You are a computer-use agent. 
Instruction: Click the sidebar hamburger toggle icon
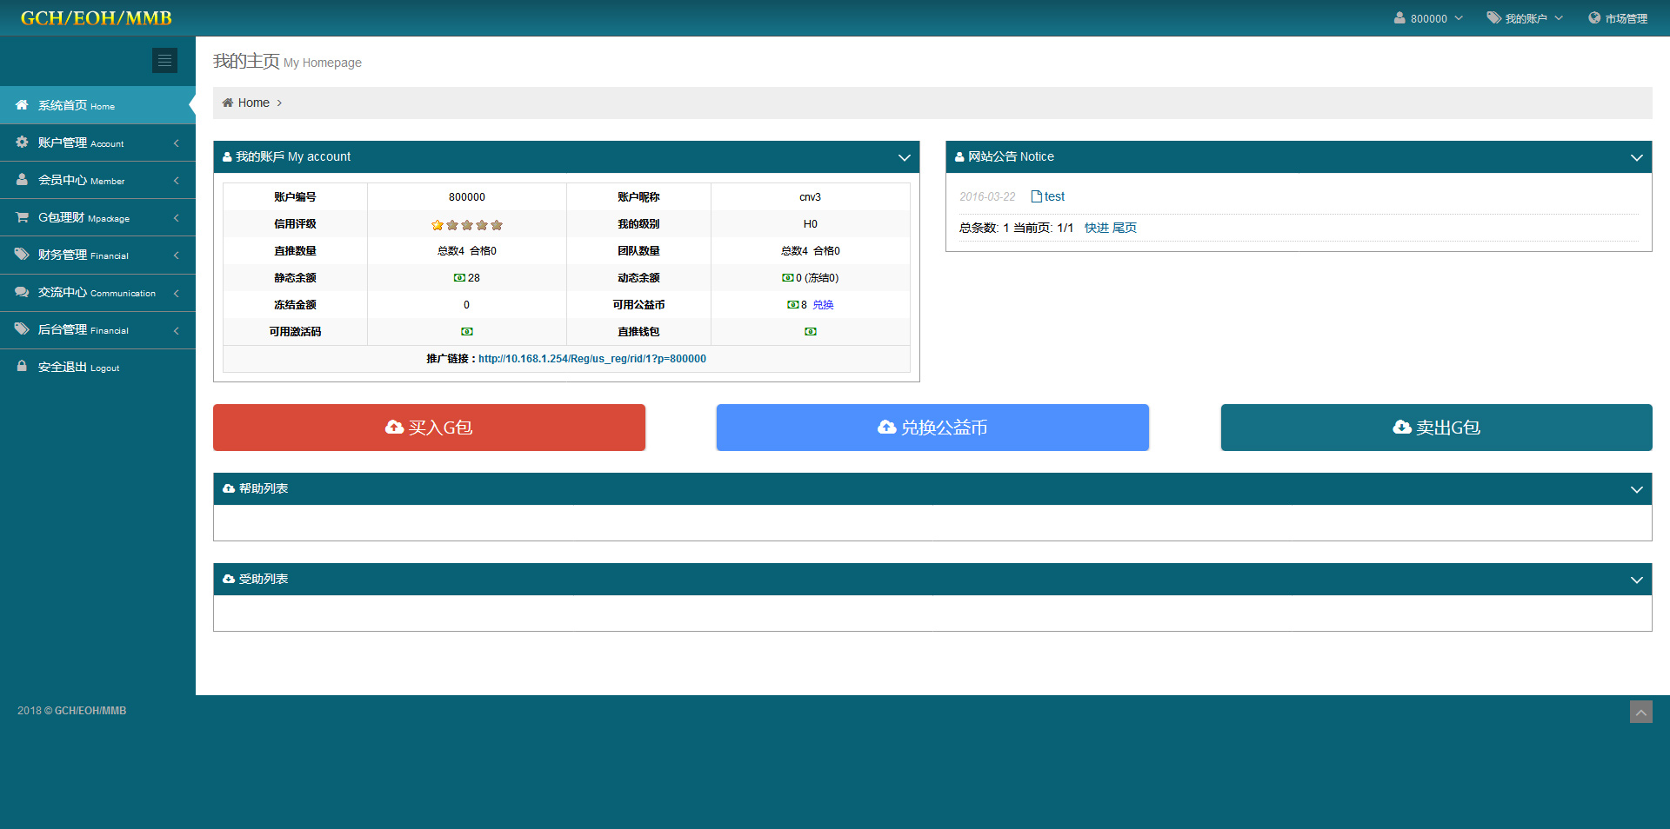point(164,60)
